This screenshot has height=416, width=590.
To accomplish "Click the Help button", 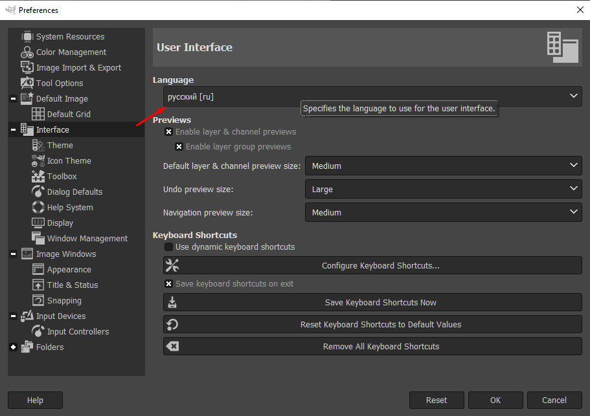I will coord(35,400).
